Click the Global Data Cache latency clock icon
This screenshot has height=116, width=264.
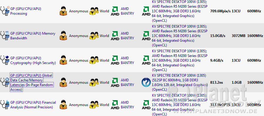(x=5, y=83)
